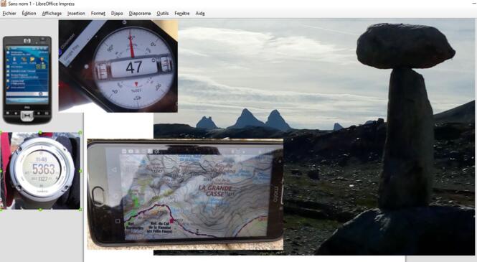Screen dimensions: 477x262
Task: Select the phone map image La Grande Casse
Action: tap(185, 194)
